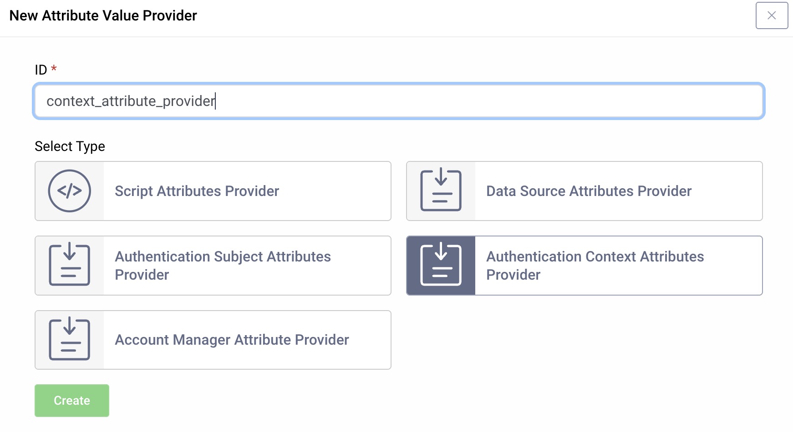Click the ID field containing context_attribute_provider
Viewport: 793px width, 432px height.
click(x=319, y=101)
